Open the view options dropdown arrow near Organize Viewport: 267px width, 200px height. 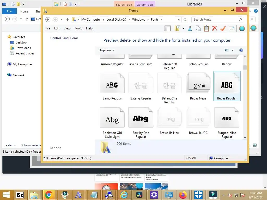(233, 50)
